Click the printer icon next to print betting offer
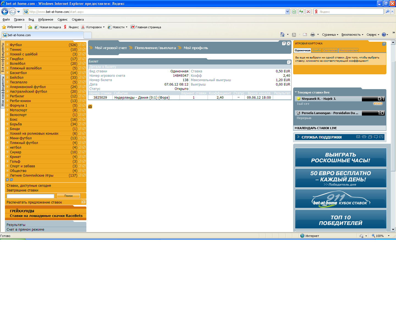 [x=83, y=202]
